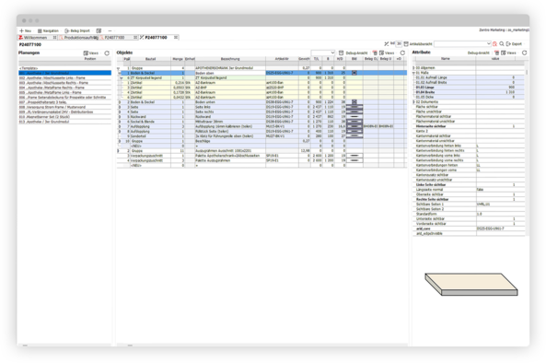
Task: Open the Artikelübersicht dropdown field
Action: click(462, 44)
